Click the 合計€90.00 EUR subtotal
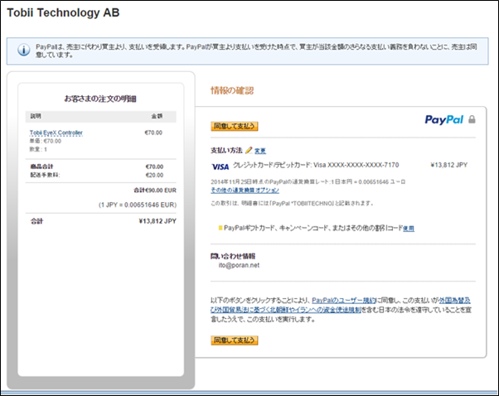 click(x=155, y=191)
